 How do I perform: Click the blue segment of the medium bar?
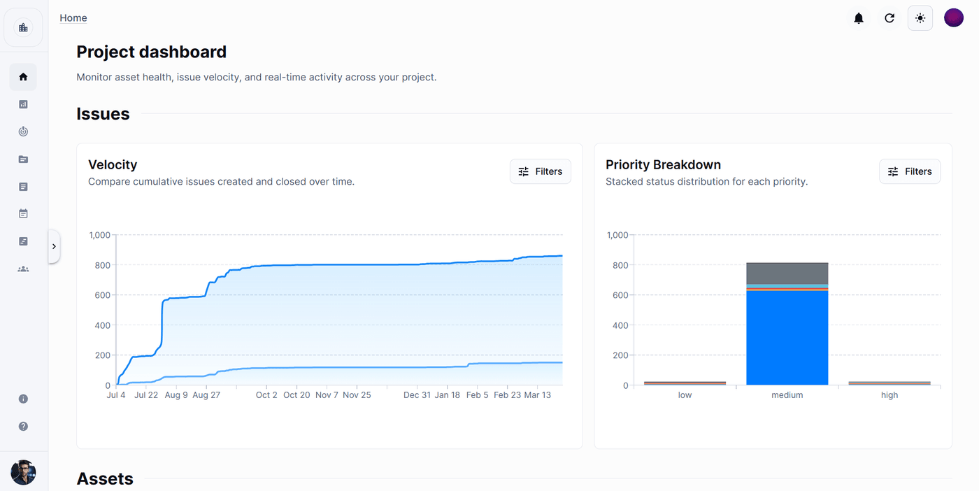[x=787, y=338]
